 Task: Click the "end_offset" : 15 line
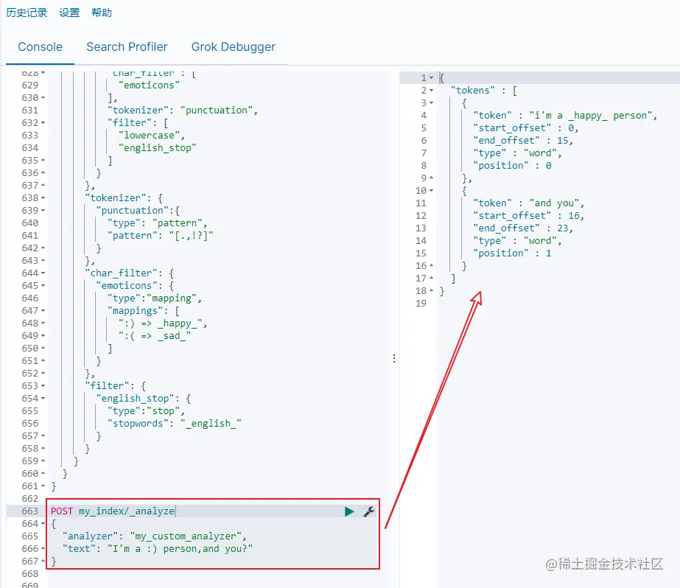click(x=523, y=141)
